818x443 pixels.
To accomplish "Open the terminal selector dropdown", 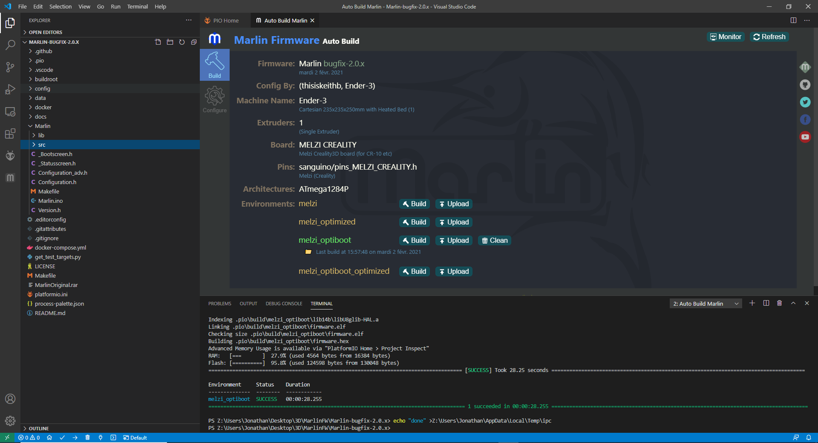I will 706,304.
